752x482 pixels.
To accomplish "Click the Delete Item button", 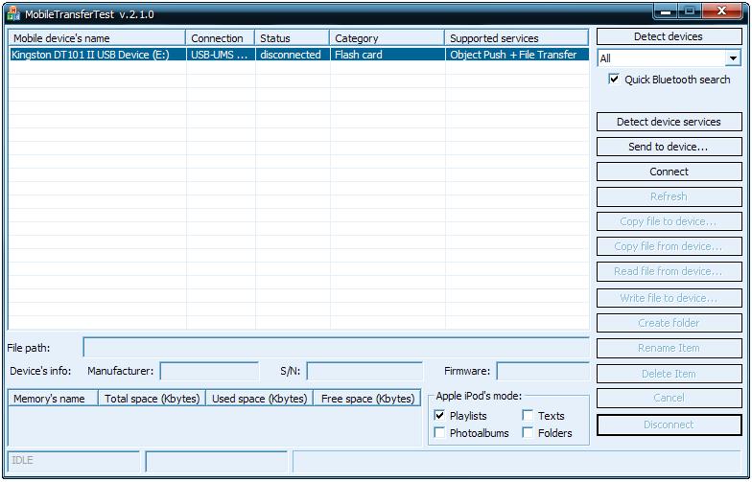I will click(669, 374).
